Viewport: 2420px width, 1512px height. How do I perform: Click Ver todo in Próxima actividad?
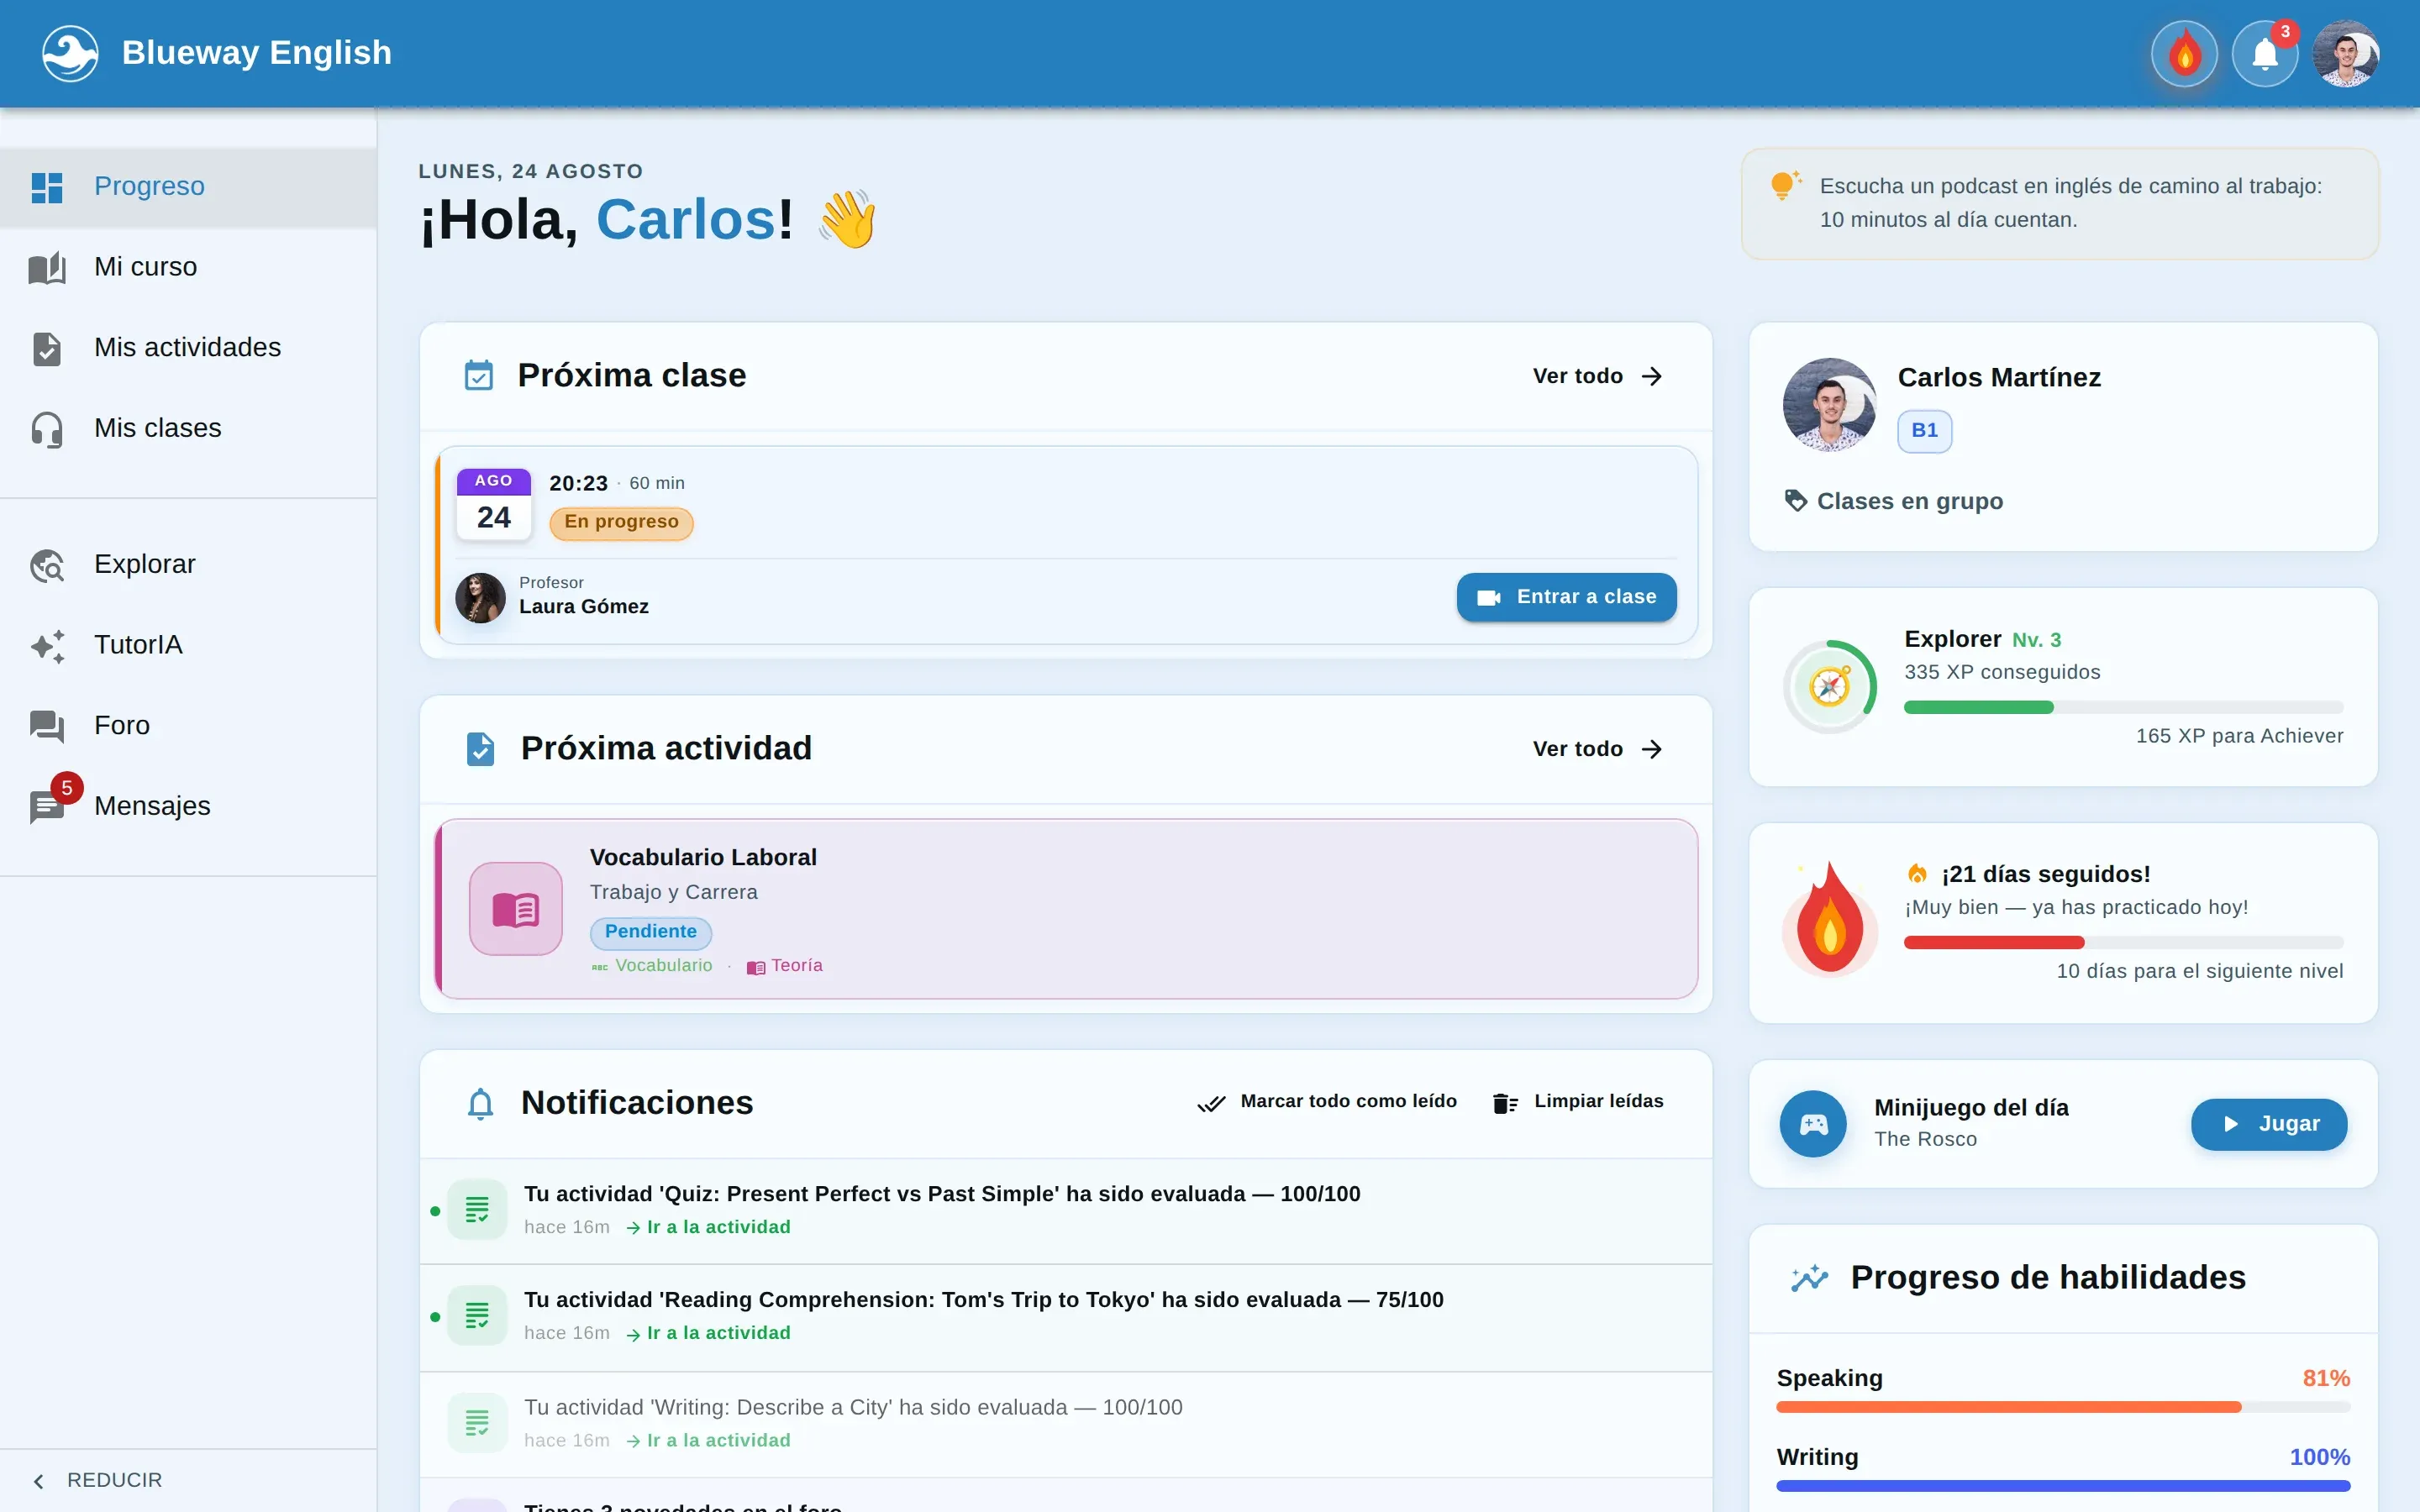1597,749
